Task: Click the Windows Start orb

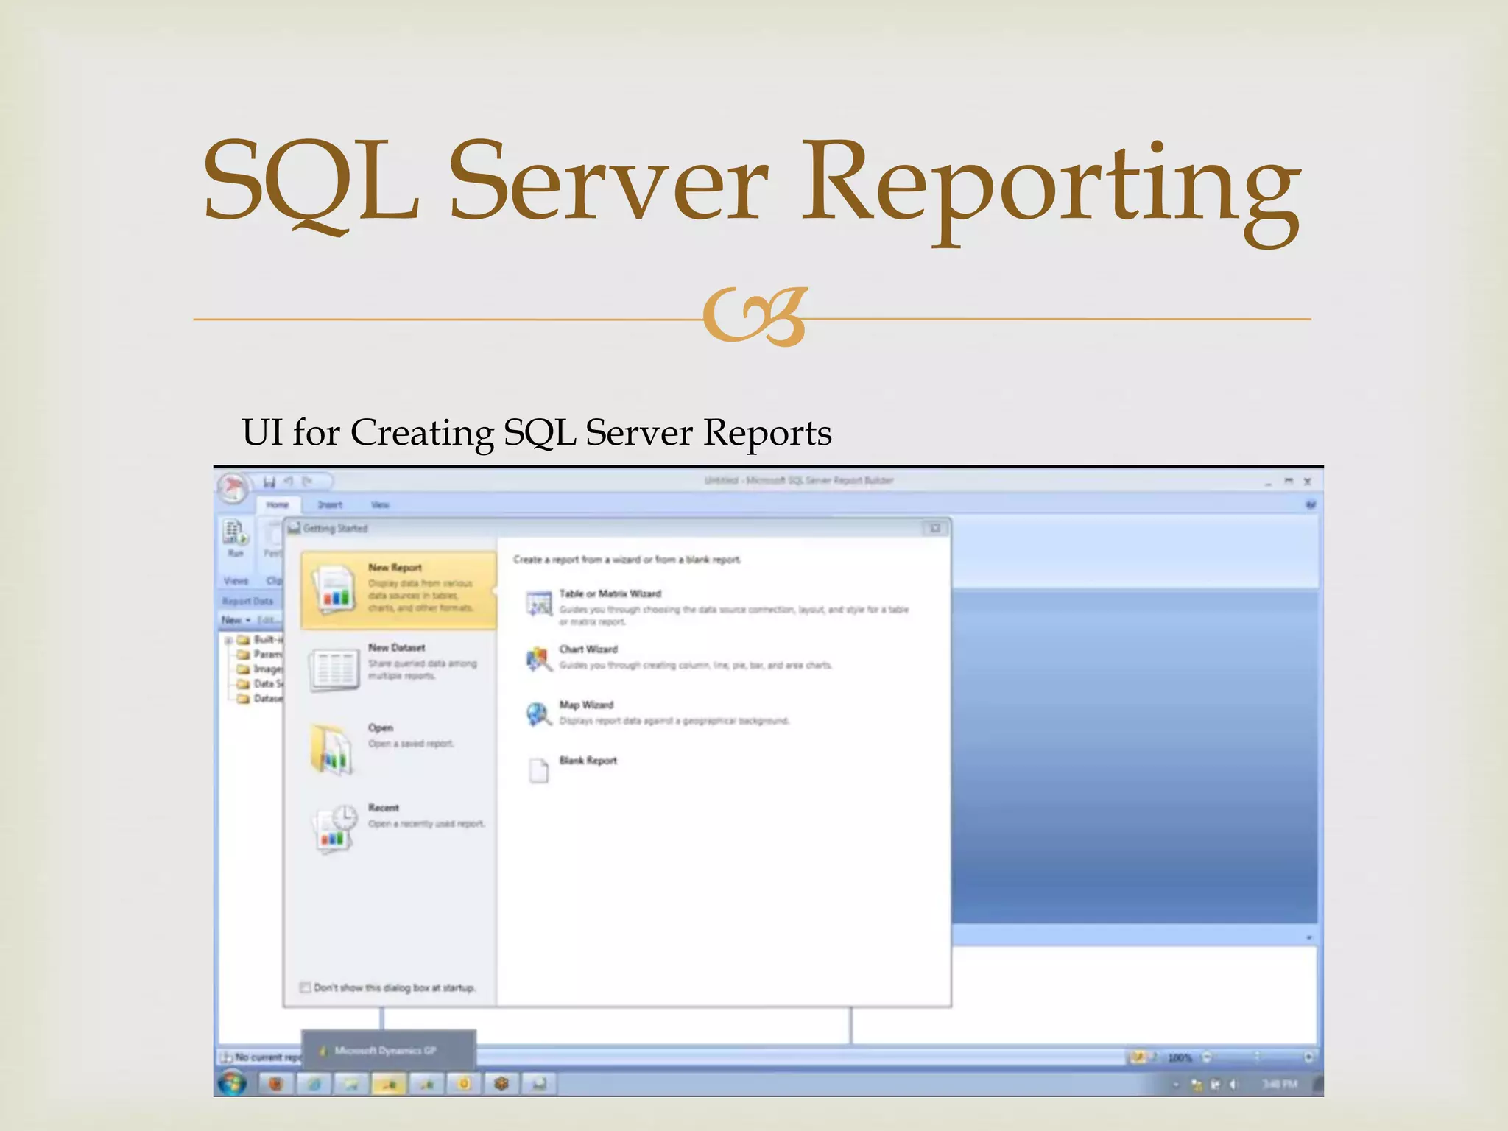Action: (232, 1083)
